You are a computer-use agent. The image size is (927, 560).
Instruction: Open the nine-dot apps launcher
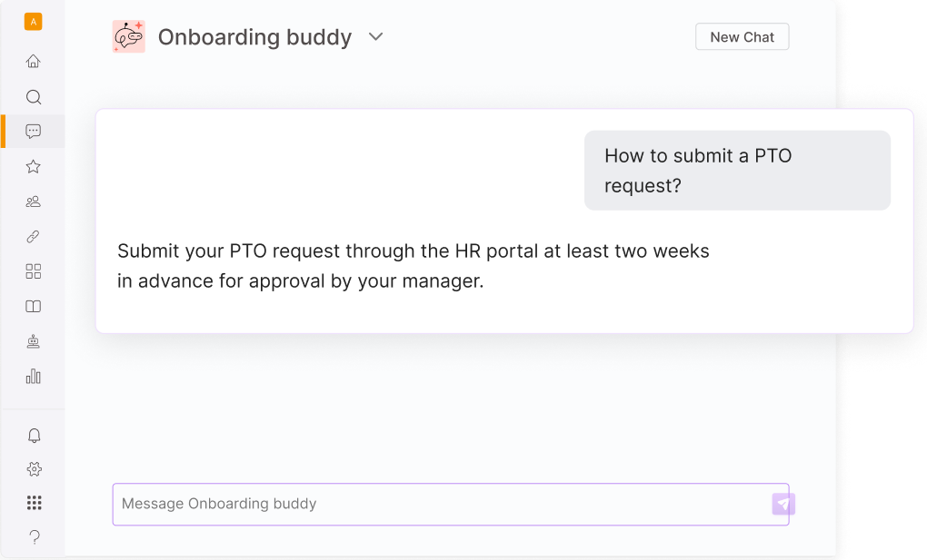click(x=35, y=503)
